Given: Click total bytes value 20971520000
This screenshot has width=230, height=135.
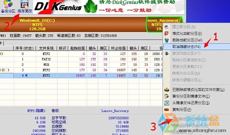Looking at the screenshot, I should tap(119, 118).
